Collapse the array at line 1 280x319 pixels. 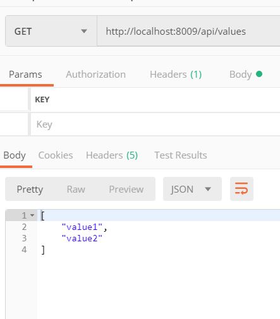[x=32, y=215]
